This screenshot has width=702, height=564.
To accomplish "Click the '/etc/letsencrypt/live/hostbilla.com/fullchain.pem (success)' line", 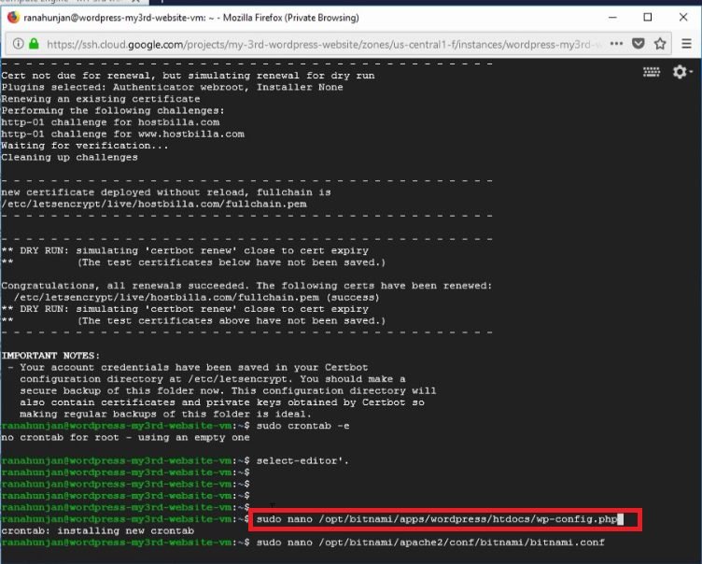I will [197, 298].
